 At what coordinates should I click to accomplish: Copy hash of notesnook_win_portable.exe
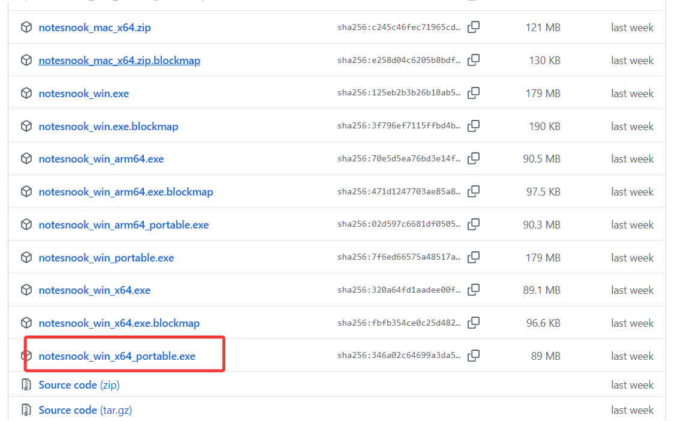pyautogui.click(x=474, y=258)
